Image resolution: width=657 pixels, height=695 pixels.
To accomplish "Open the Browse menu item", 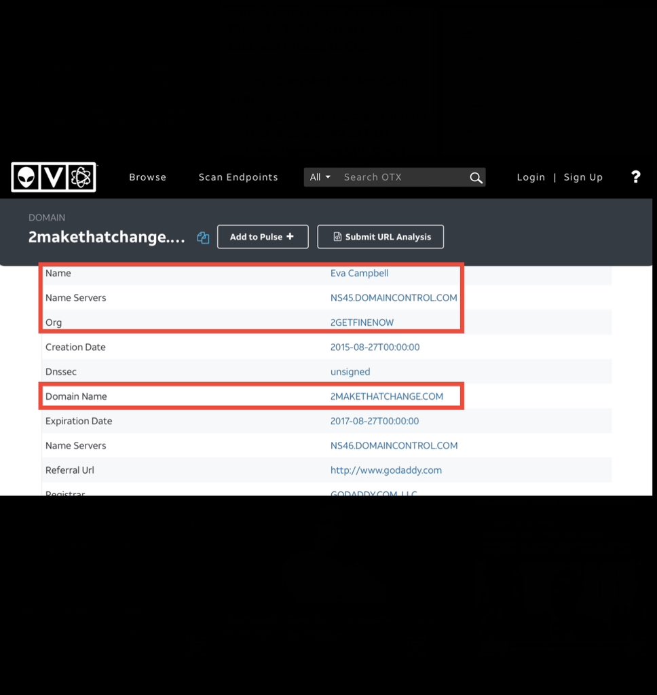I will (147, 177).
